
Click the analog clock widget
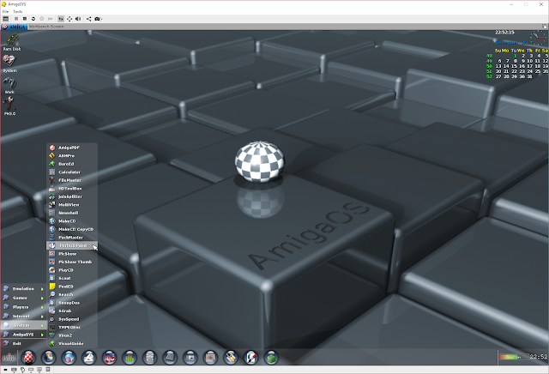click(538, 37)
